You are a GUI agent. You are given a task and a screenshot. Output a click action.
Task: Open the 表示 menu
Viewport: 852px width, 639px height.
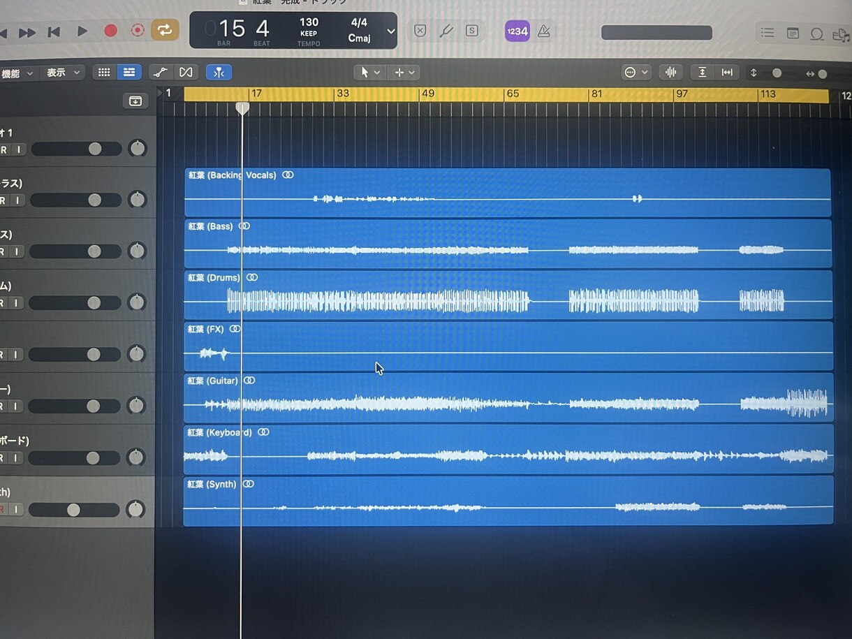point(64,73)
